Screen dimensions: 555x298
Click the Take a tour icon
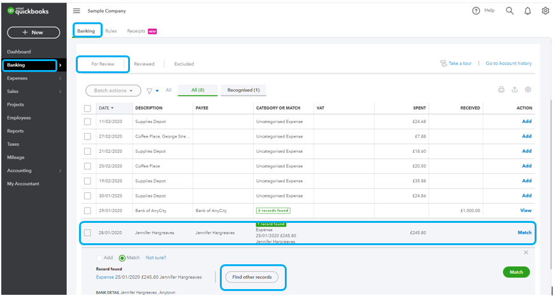click(x=443, y=64)
